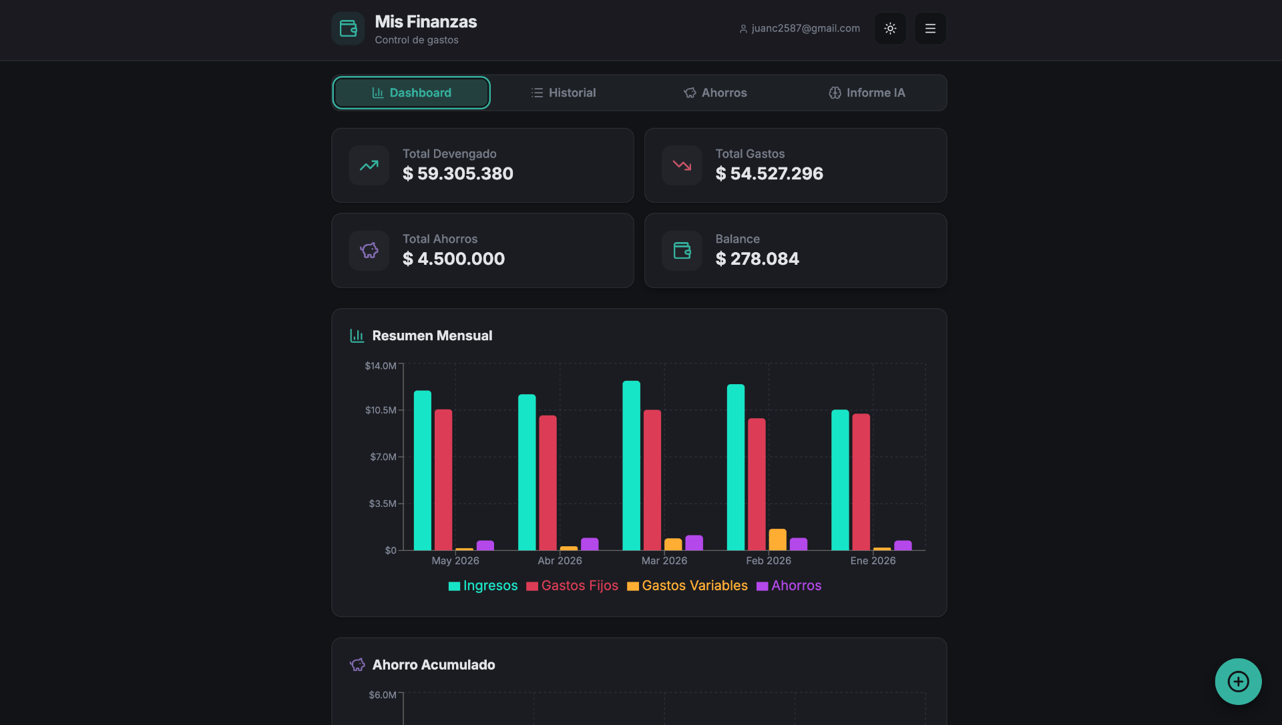Viewport: 1282px width, 725px height.
Task: Click the Abr 2026 Ahorros bar
Action: point(590,544)
